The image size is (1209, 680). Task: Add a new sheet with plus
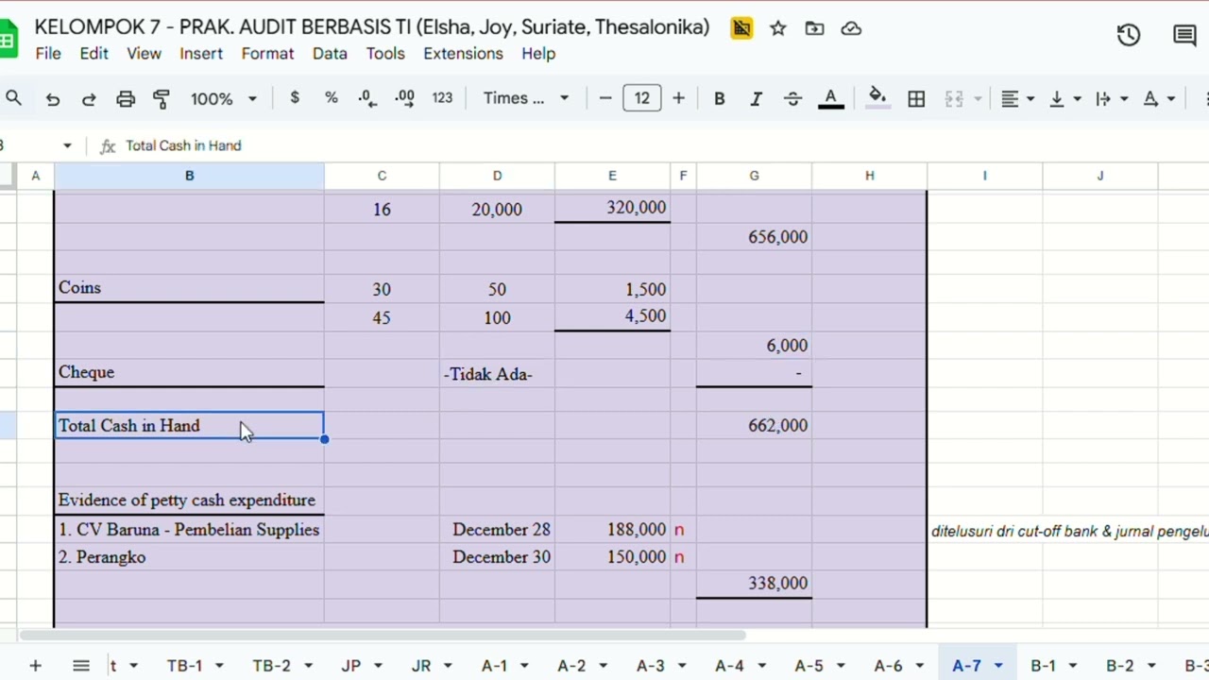35,666
